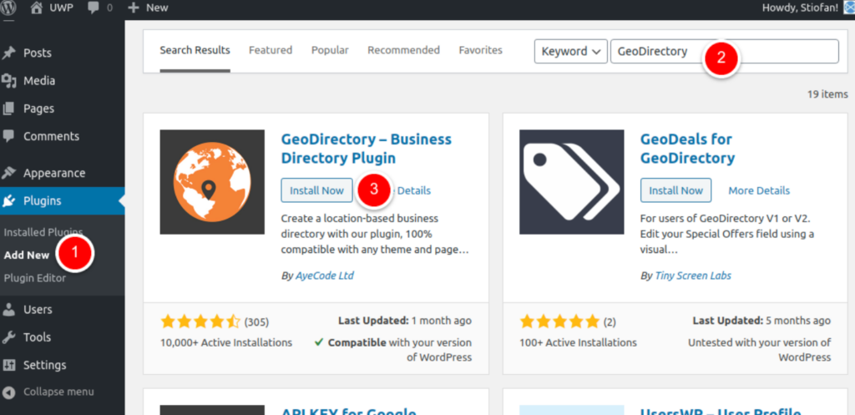The width and height of the screenshot is (855, 415).
Task: Open the comments bubble in admin bar
Action: [x=94, y=8]
